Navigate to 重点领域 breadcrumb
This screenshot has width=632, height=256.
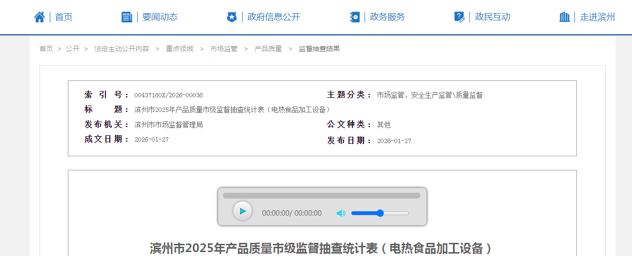point(180,49)
